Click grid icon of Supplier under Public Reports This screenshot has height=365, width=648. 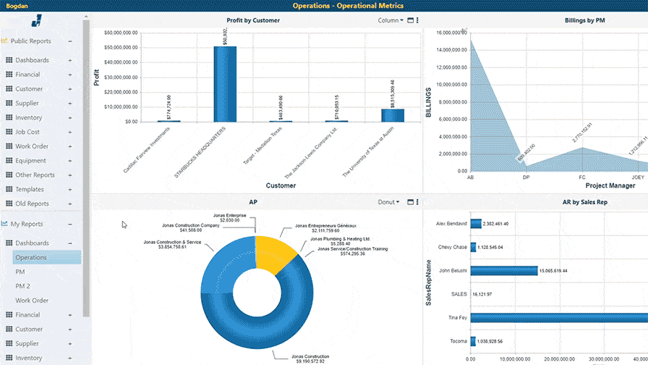(9, 103)
